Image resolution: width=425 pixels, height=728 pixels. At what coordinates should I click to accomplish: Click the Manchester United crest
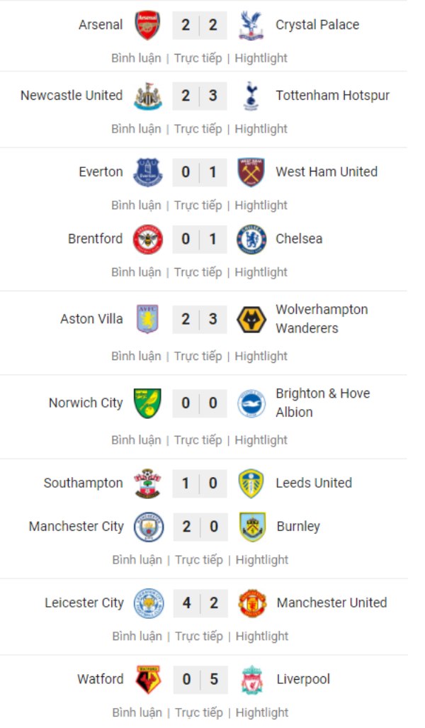point(251,603)
